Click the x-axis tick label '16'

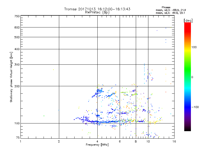click(174, 141)
